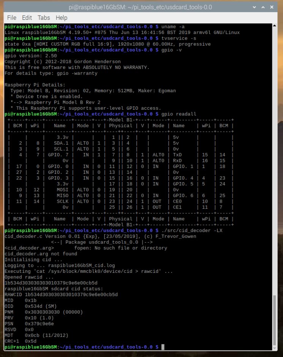
Task: Click the 'state 0xa [HDMI CUSTOM' output line
Action: coord(108,44)
